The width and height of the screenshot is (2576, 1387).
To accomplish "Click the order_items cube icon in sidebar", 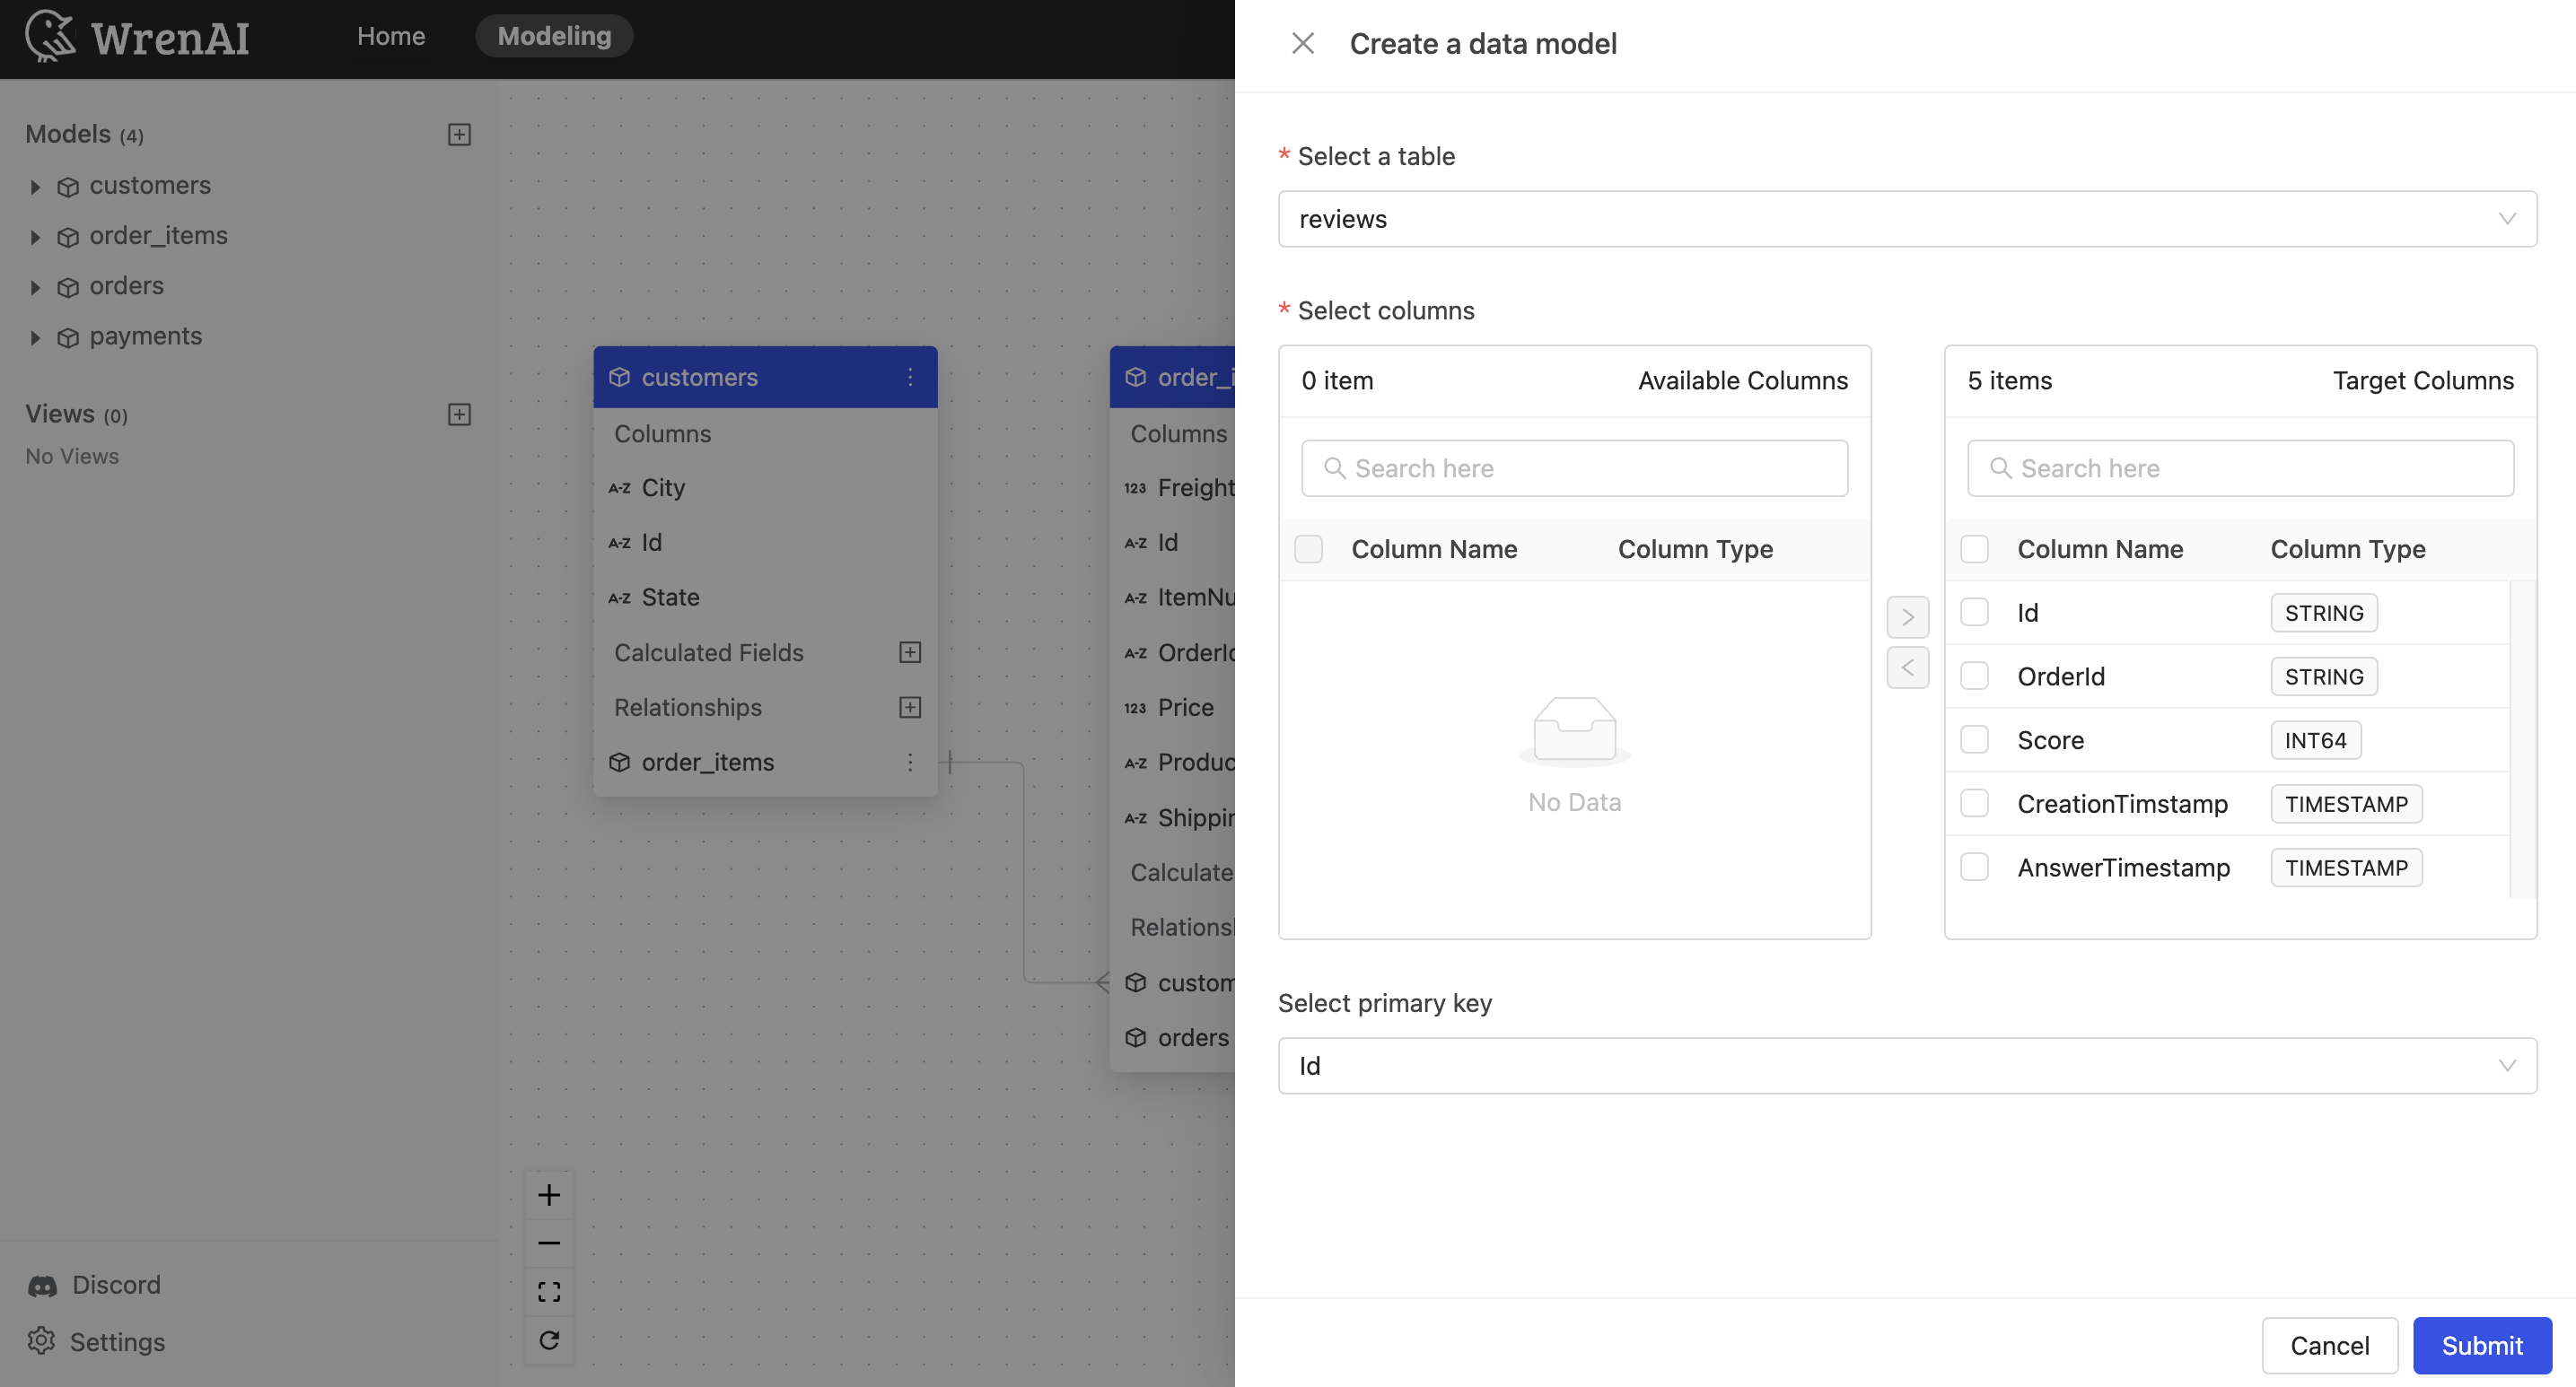I will 68,237.
